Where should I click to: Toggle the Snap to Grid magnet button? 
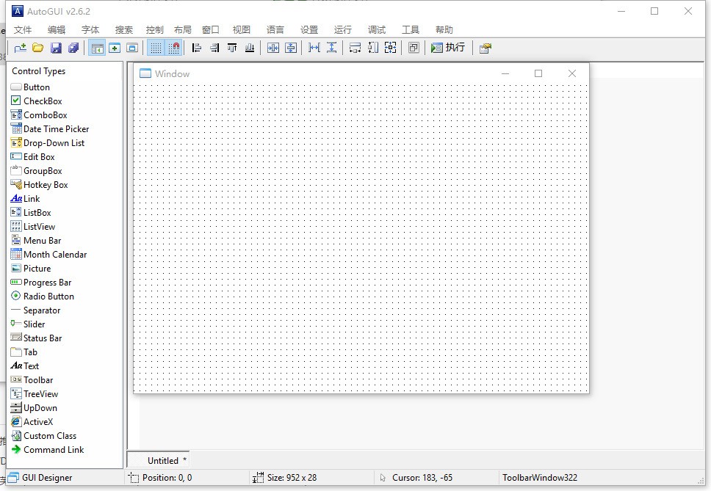[x=173, y=48]
